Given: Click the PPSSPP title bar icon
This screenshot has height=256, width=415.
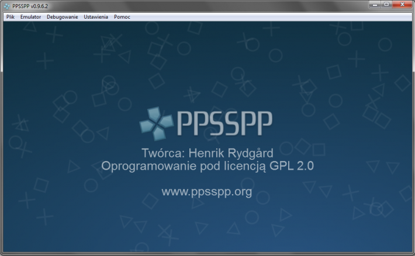Looking at the screenshot, I should (x=7, y=6).
